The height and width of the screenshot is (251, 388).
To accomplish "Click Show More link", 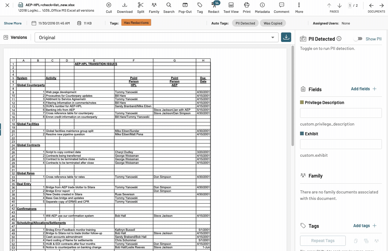I will [x=13, y=23].
